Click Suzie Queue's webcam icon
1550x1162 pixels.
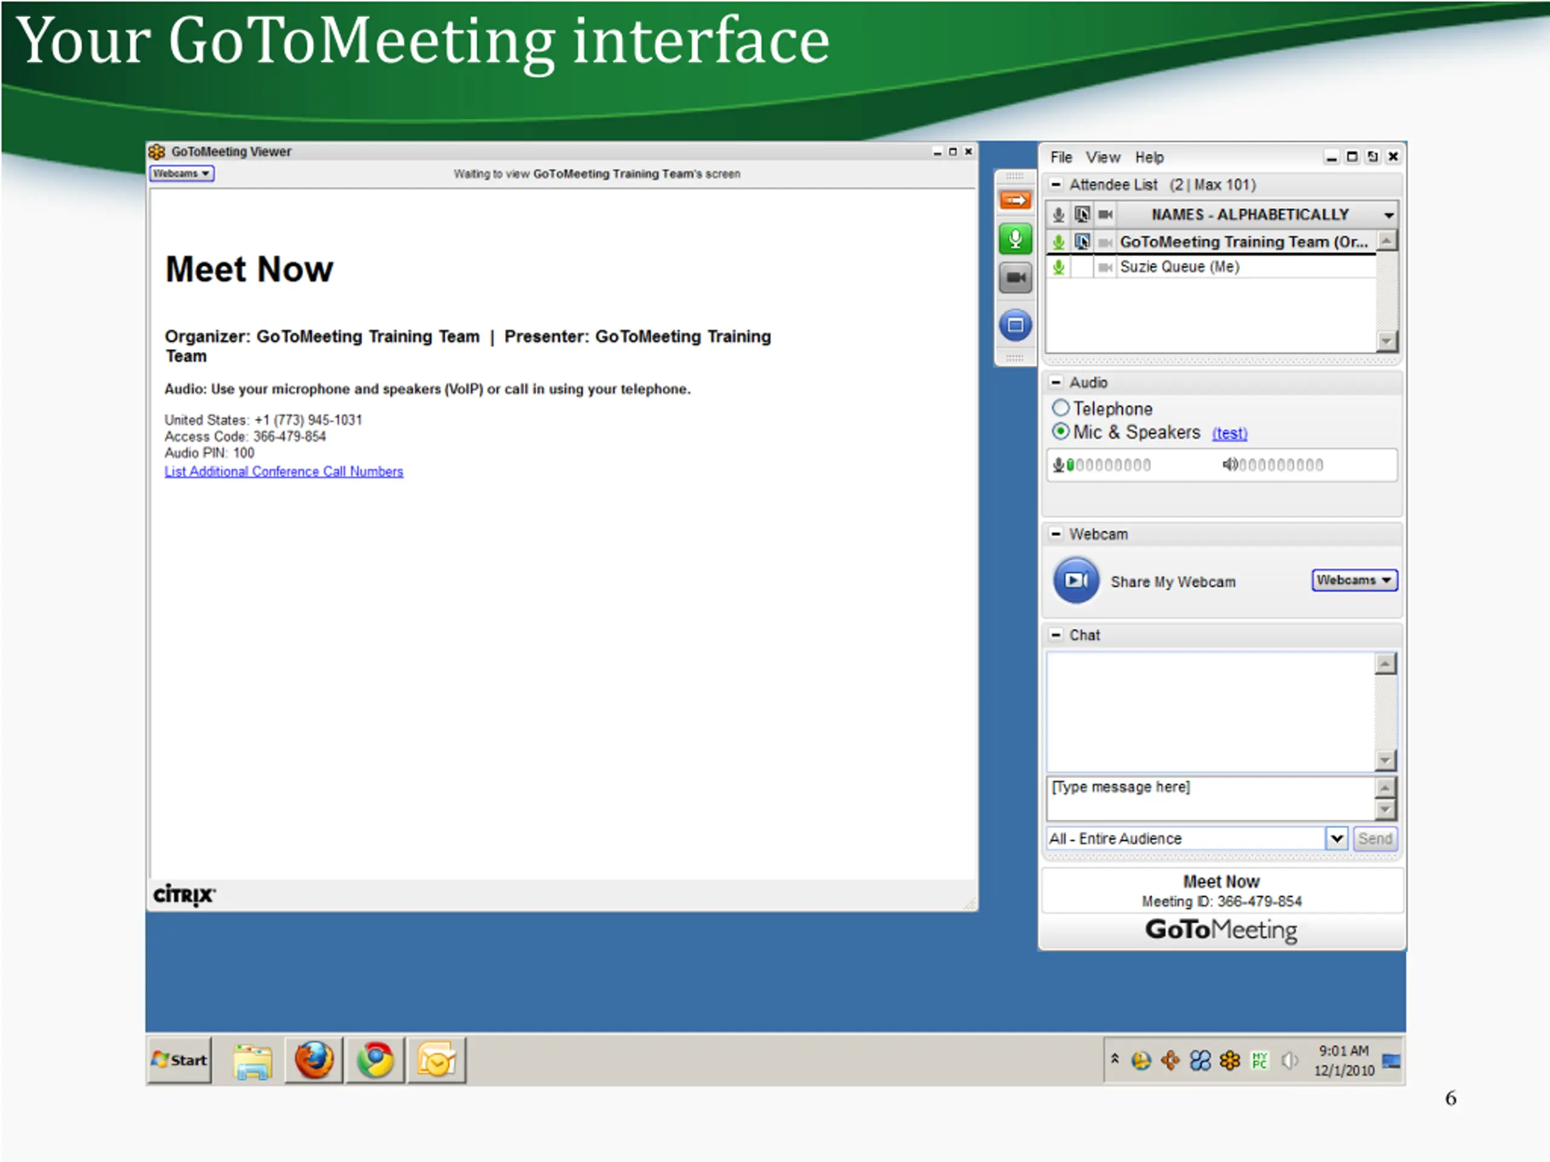click(x=1106, y=267)
